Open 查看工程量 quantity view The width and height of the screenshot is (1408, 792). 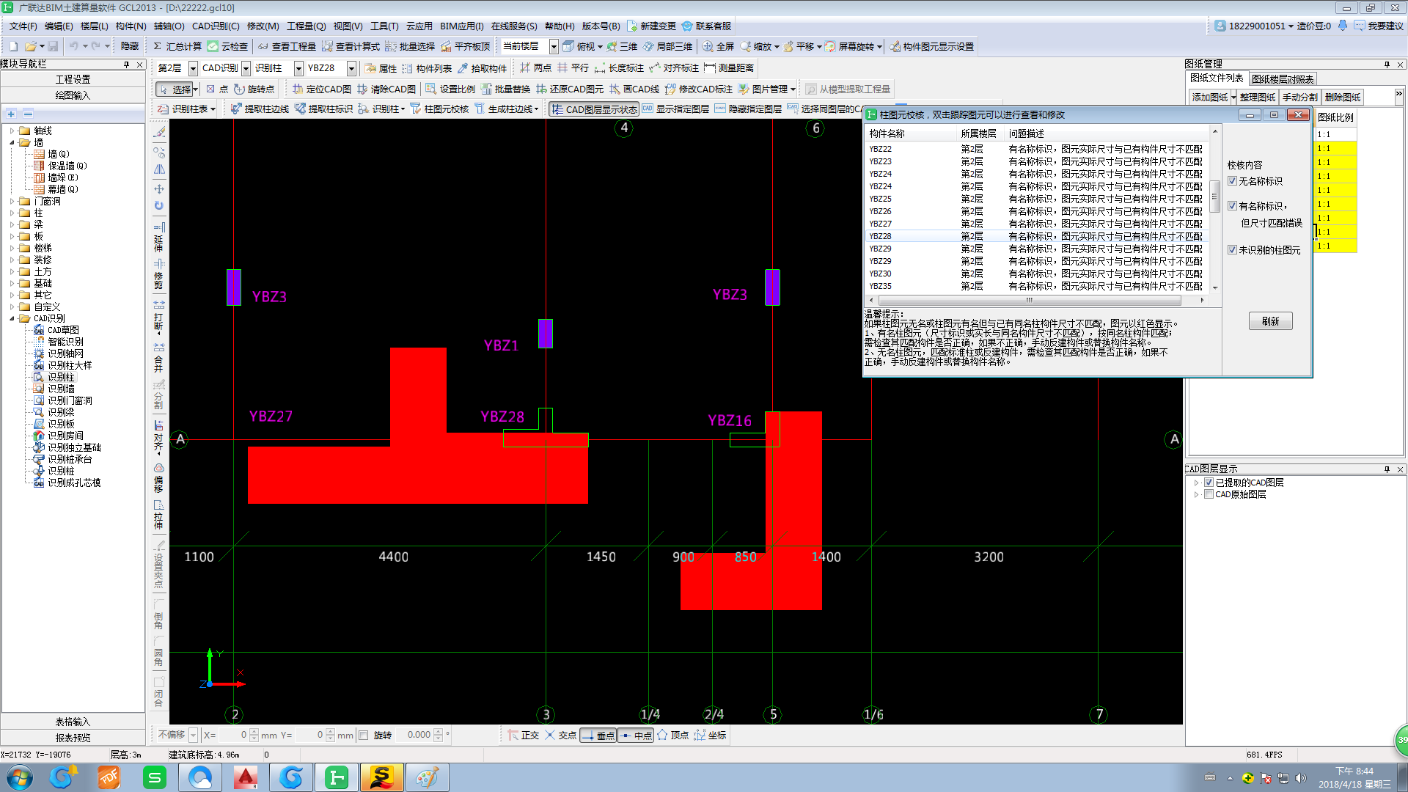[287, 46]
